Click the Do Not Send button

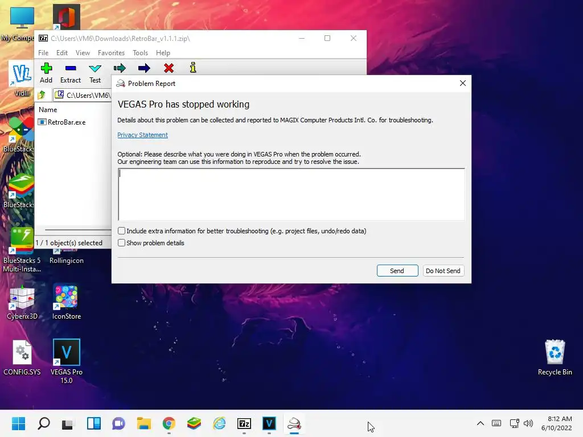[443, 271]
